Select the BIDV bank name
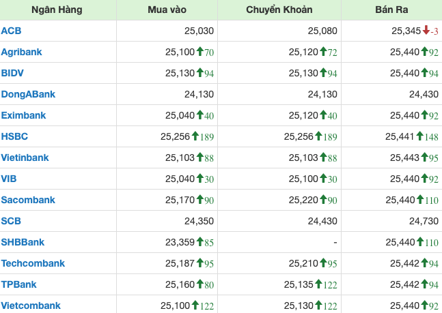The image size is (442, 313). coord(12,73)
